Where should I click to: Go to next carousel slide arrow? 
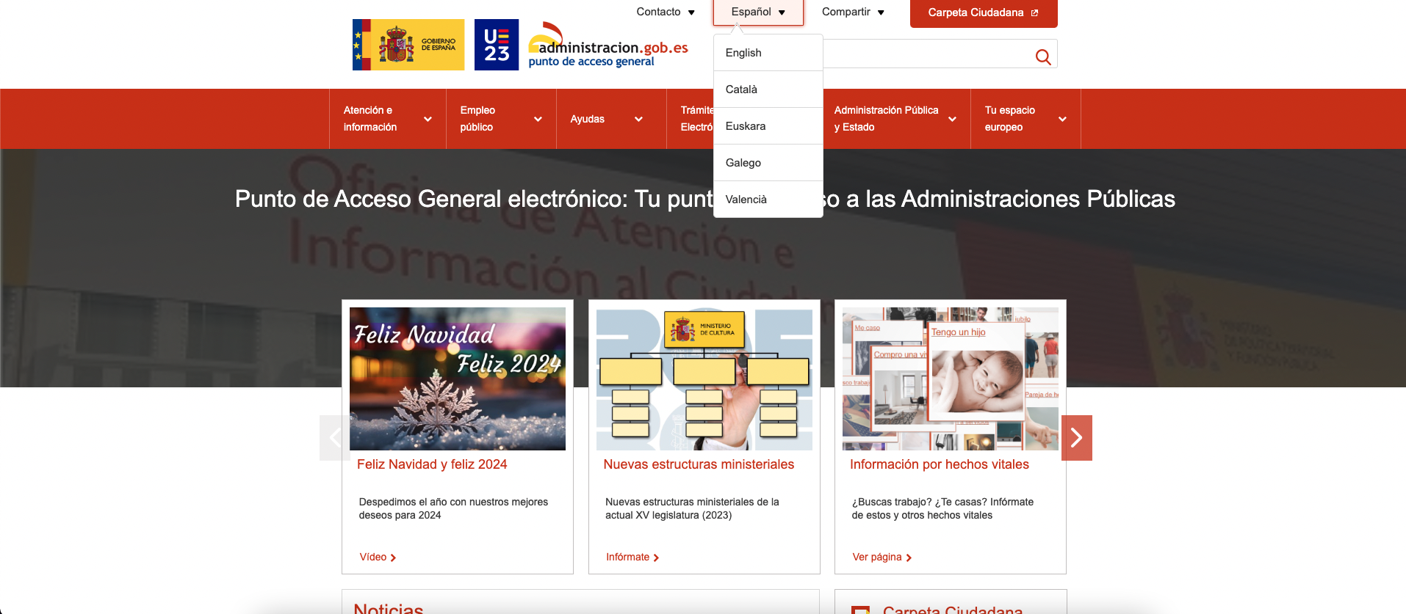point(1076,438)
